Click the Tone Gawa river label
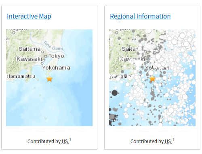This screenshot has height=154, width=202. point(53,46)
